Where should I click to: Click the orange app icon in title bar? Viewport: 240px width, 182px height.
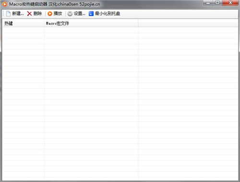pos(5,4)
